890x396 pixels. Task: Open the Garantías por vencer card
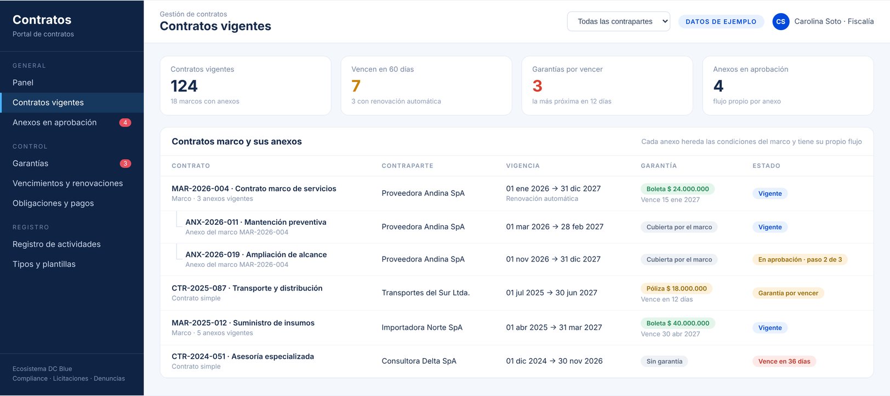pos(607,85)
